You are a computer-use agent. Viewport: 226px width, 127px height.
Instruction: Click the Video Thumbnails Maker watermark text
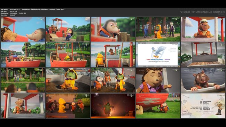pyautogui.click(x=202, y=12)
